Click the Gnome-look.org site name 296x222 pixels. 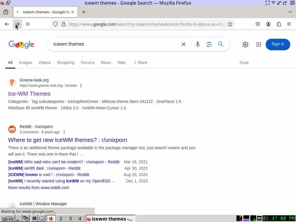[x=34, y=80]
